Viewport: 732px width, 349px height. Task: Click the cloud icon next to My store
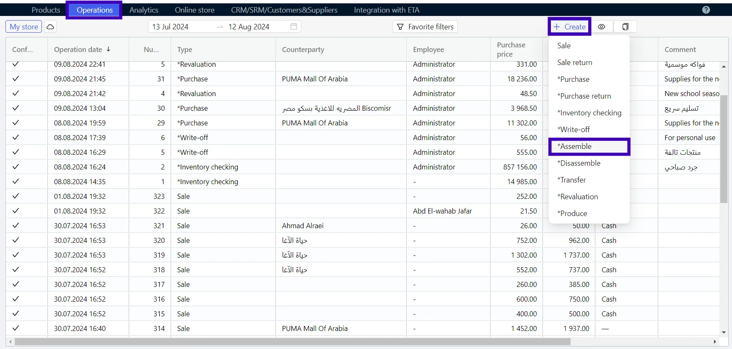pos(50,27)
